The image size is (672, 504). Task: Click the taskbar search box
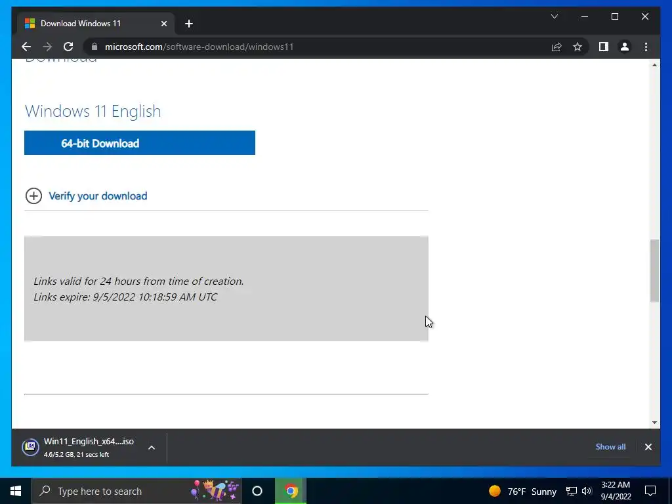pyautogui.click(x=136, y=491)
